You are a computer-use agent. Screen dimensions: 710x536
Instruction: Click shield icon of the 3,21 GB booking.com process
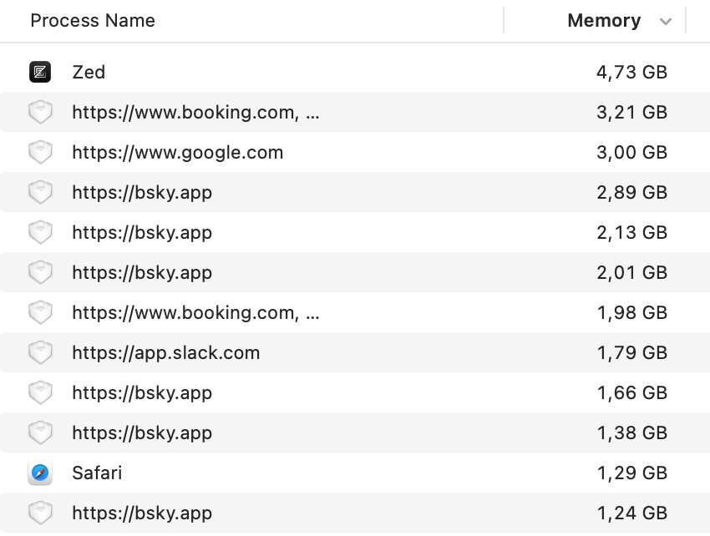(x=40, y=113)
